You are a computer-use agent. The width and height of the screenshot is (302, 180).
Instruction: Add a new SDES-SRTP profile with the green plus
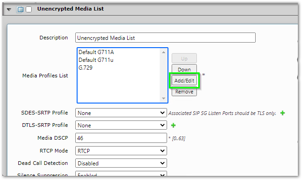click(x=283, y=113)
